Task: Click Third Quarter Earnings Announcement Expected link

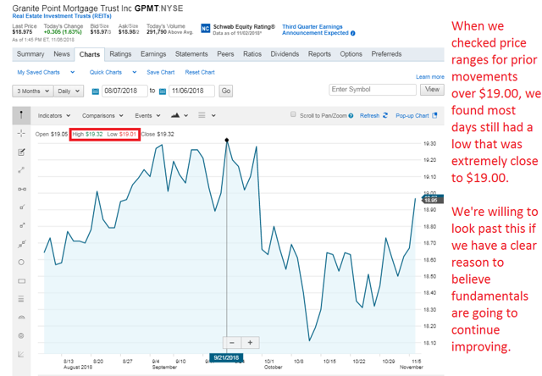Action: click(x=315, y=30)
